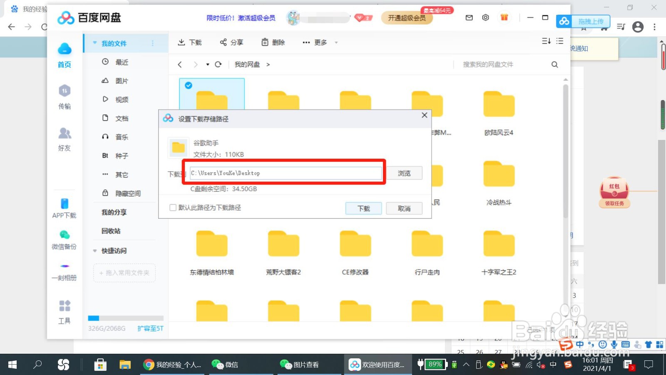
Task: Click the mail envelope icon in title bar
Action: click(x=469, y=17)
